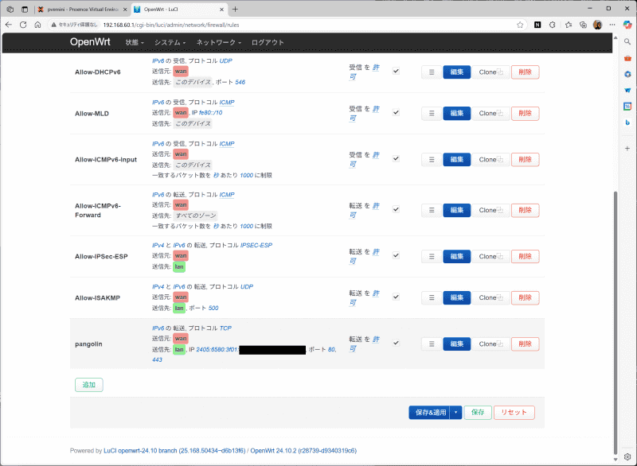637x466 pixels.
Task: Click 編集 for the pangolin rule
Action: pos(456,344)
